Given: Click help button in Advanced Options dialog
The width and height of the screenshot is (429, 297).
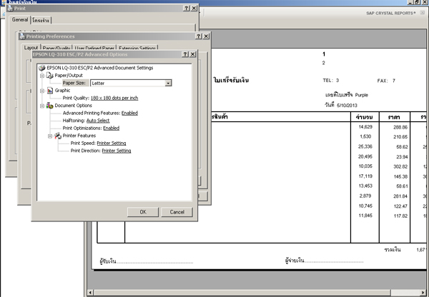Looking at the screenshot, I should click(185, 54).
